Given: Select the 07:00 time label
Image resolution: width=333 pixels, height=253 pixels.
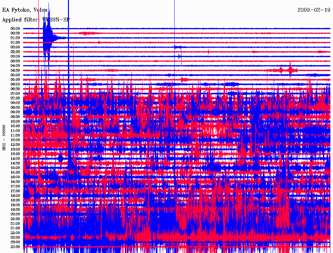Looking at the screenshot, I should coord(15,93).
